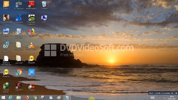The height and width of the screenshot is (100, 178).
Task: Select the VLC media player shortcut
Action: click(x=31, y=46)
